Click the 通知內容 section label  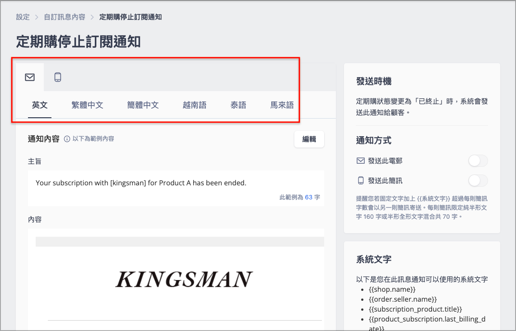pyautogui.click(x=43, y=139)
